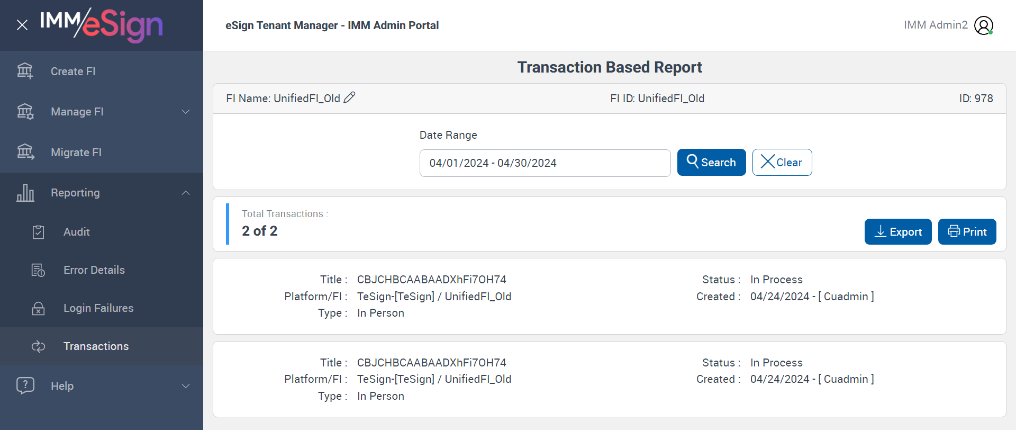Click the Help question bubble icon
Screen dimensions: 1016x430
[x=25, y=386]
